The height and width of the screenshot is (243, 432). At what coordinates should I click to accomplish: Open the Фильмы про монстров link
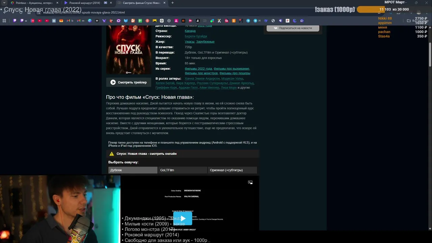click(201, 73)
